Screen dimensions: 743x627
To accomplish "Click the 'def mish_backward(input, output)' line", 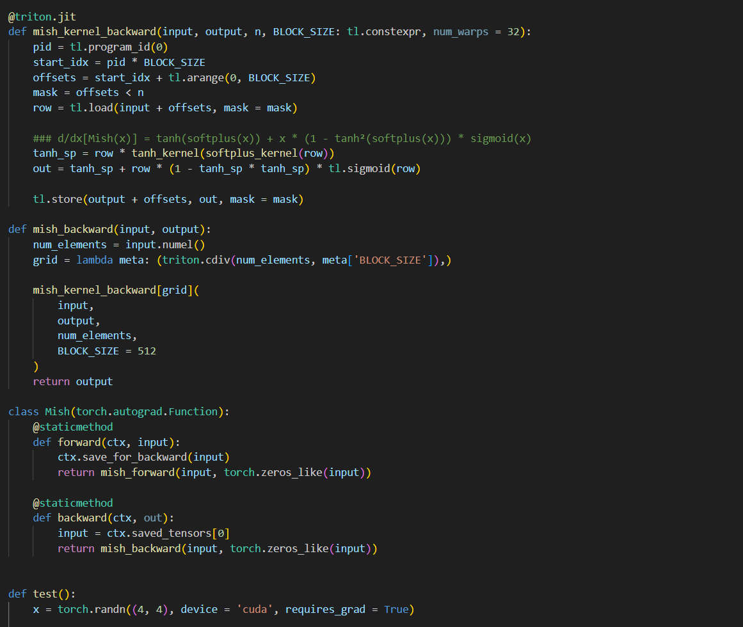I will (109, 229).
